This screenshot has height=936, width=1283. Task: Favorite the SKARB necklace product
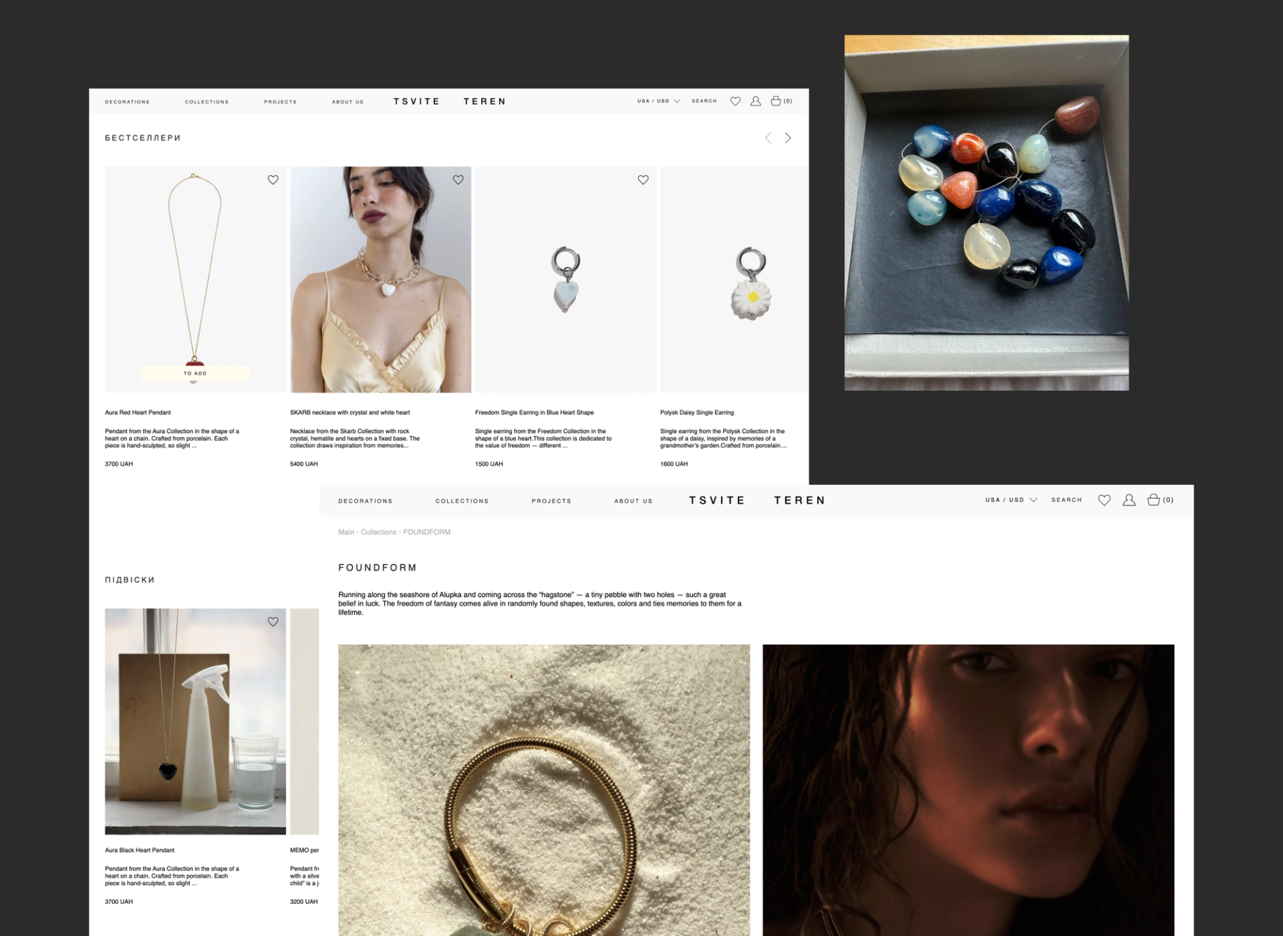click(x=458, y=180)
